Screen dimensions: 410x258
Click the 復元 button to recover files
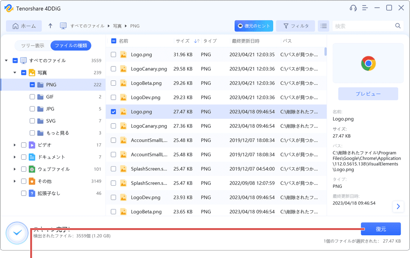click(x=381, y=229)
